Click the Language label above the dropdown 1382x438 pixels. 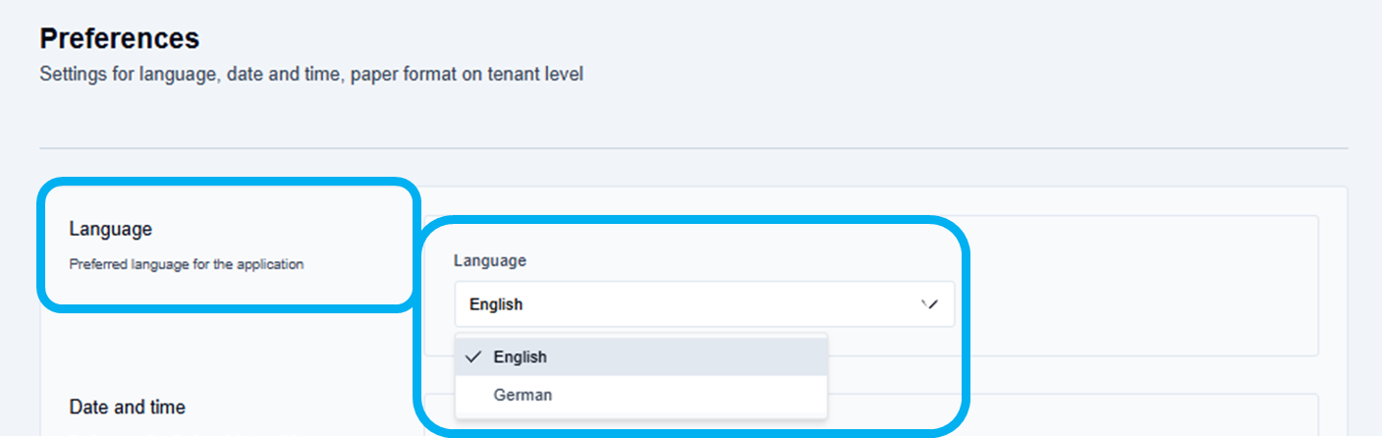[489, 260]
